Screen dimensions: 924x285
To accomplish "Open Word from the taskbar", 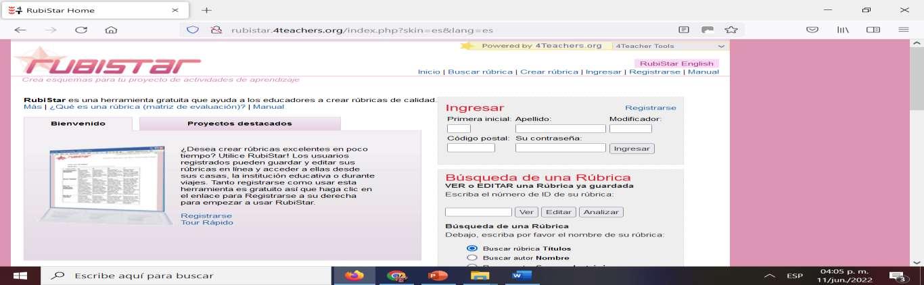I will pyautogui.click(x=522, y=276).
